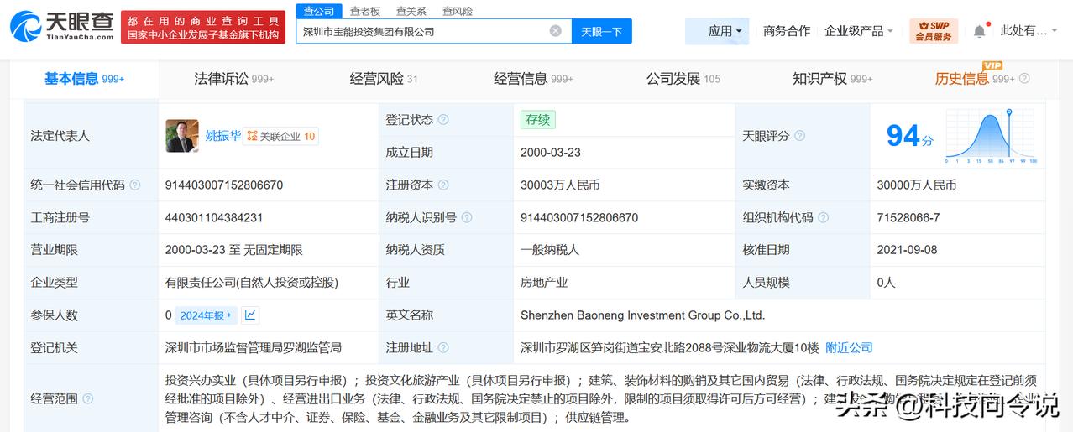This screenshot has height=432, width=1073.
Task: Switch to 经营信息 tab
Action: pos(533,79)
